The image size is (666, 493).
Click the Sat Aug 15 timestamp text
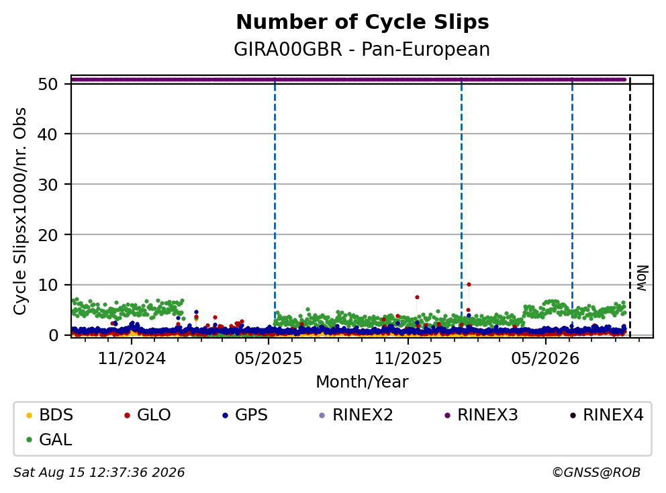pyautogui.click(x=99, y=473)
